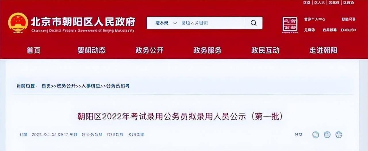Share via the rightmost circular share icon
The width and height of the screenshot is (368, 151).
coord(339,135)
